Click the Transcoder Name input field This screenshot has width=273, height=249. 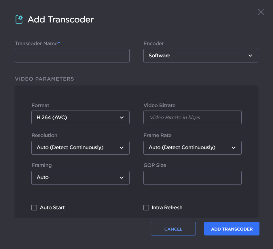[x=72, y=56]
